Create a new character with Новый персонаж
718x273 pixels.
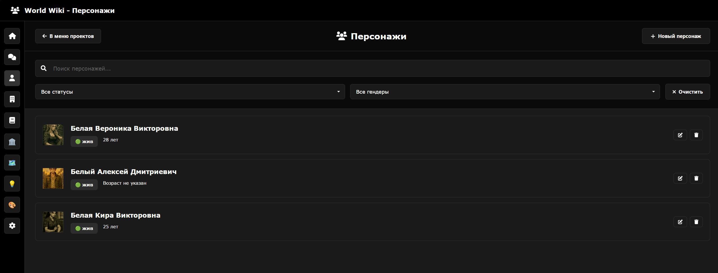point(675,36)
